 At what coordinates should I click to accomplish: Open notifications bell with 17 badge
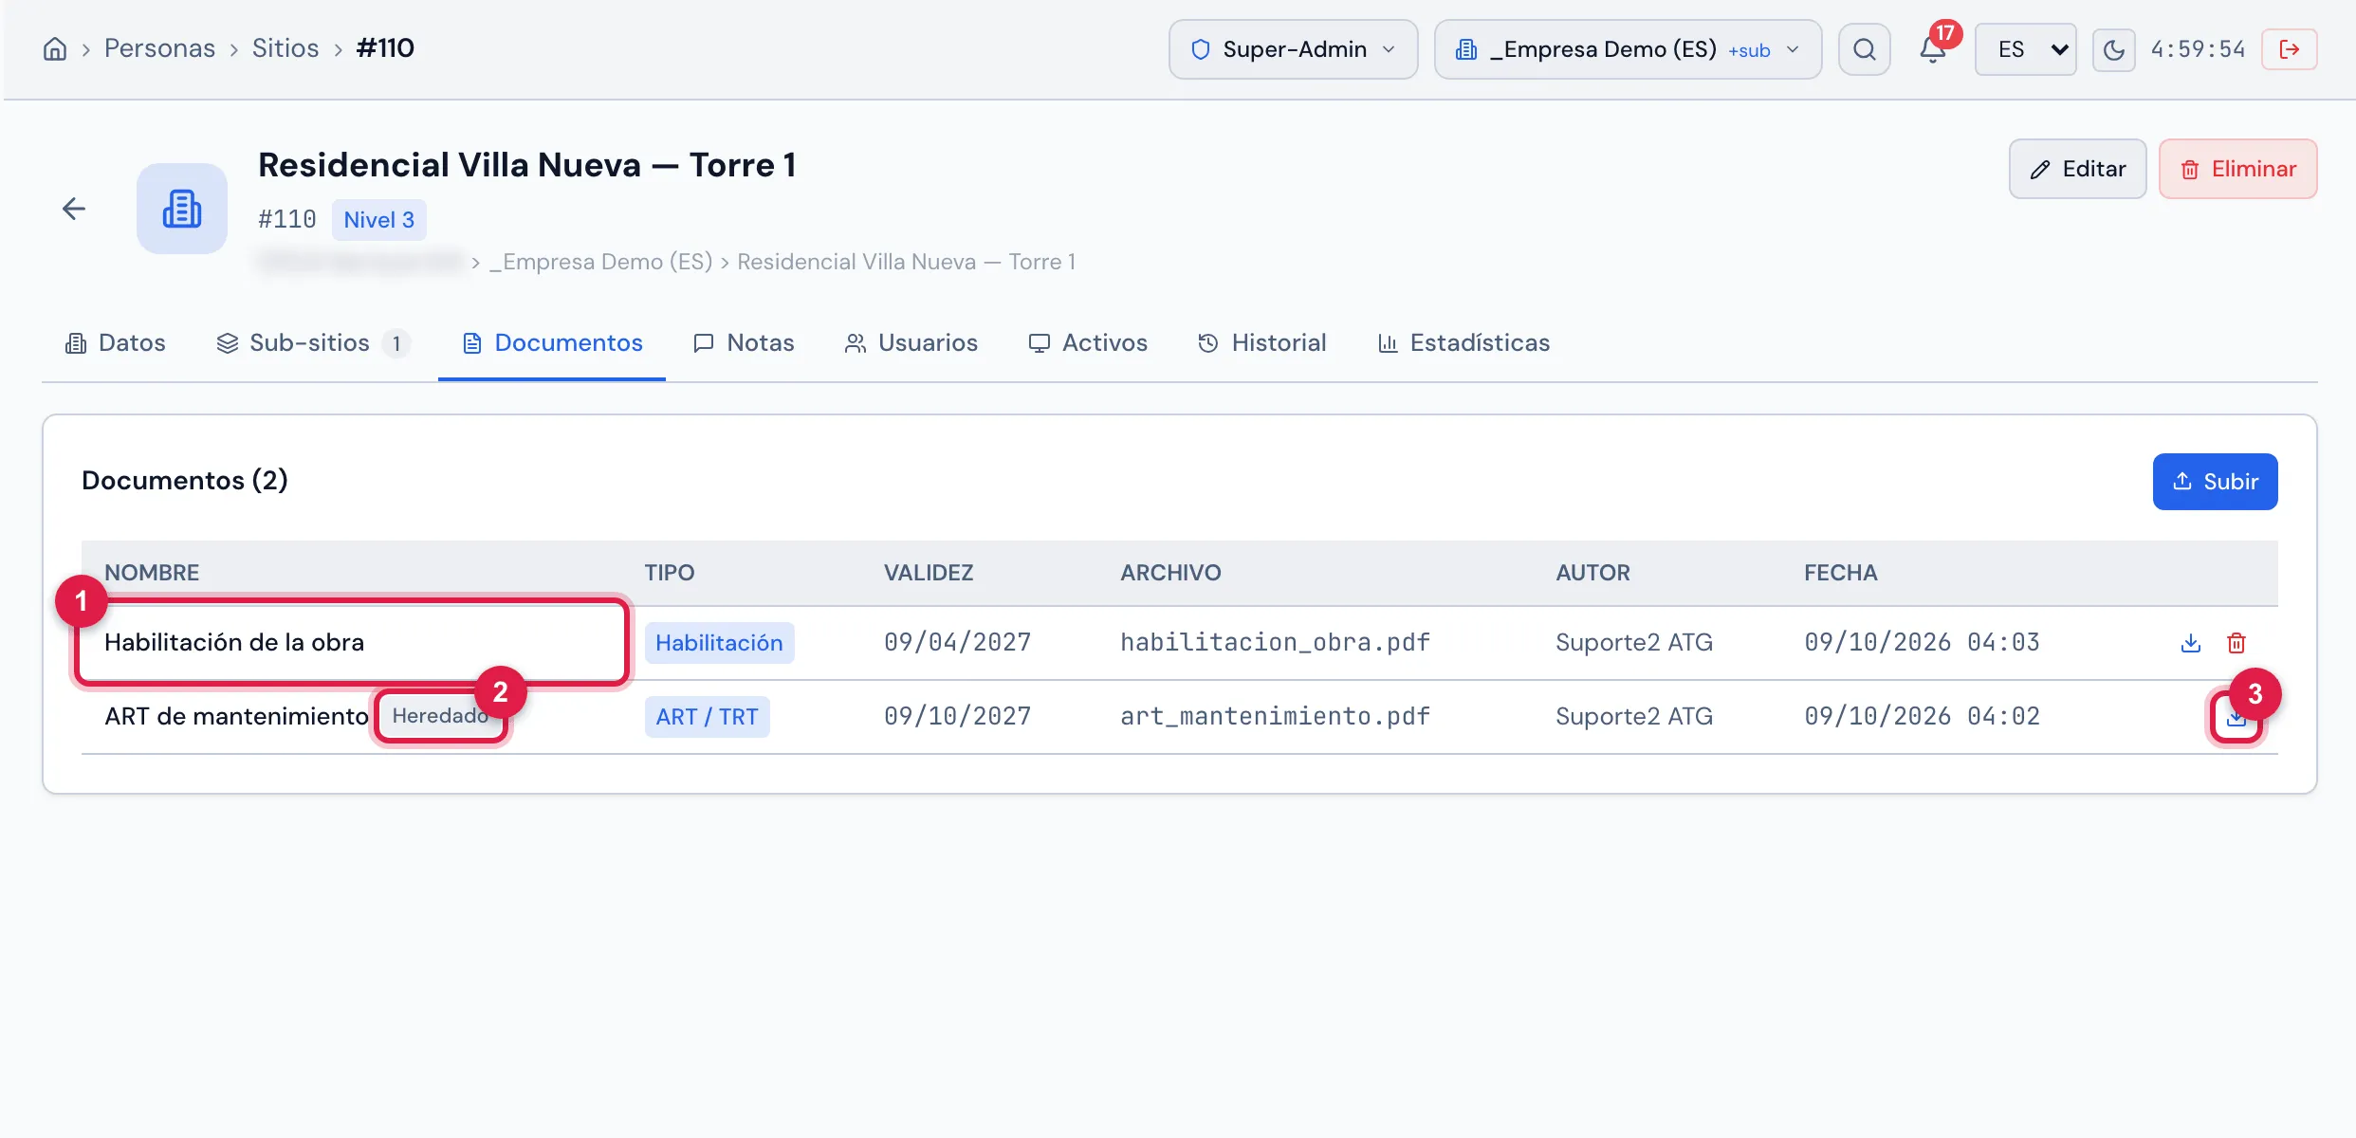pyautogui.click(x=1933, y=49)
